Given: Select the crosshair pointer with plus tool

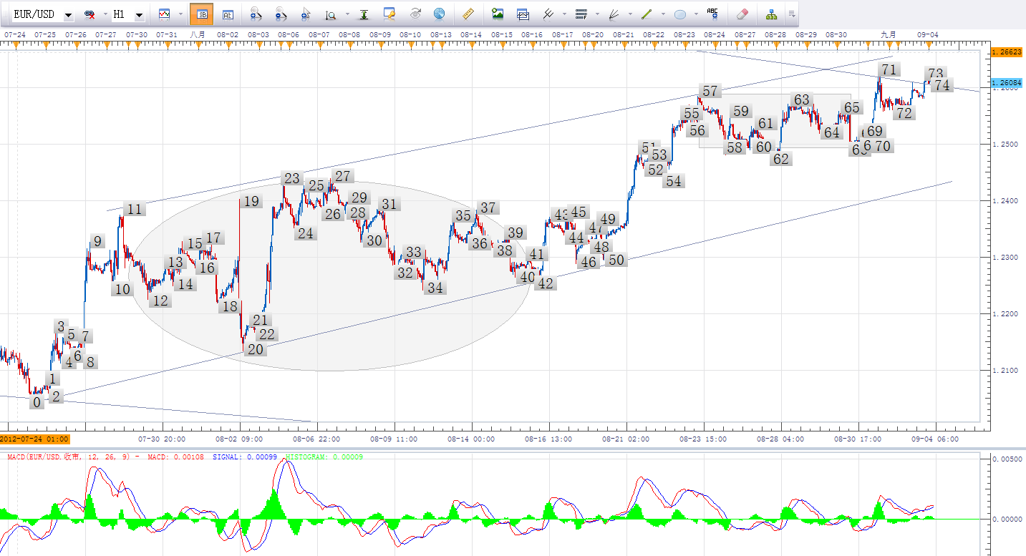Looking at the screenshot, I should 305,14.
